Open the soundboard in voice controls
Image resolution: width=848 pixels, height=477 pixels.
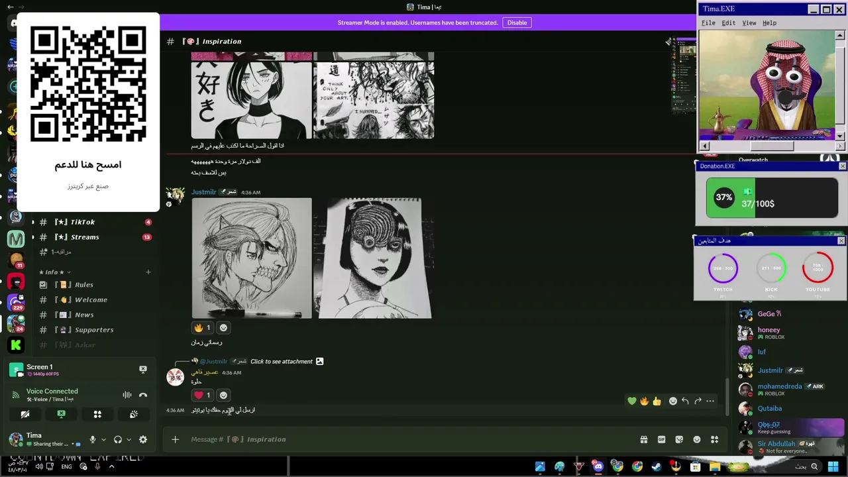(133, 414)
